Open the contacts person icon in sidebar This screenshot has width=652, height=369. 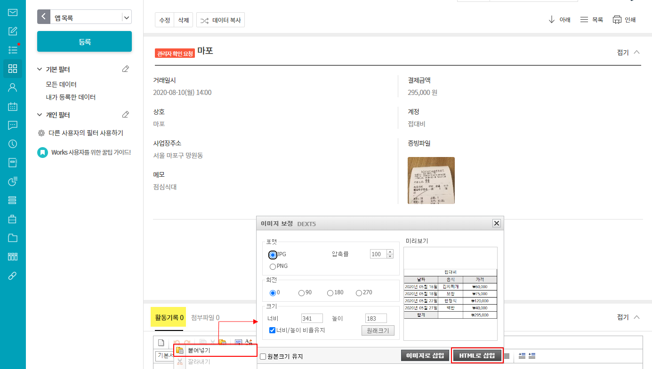13,87
